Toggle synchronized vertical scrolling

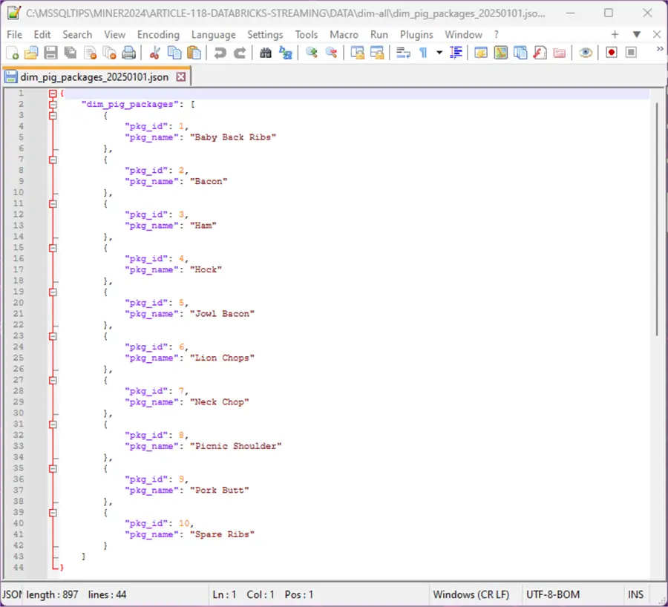click(x=358, y=53)
